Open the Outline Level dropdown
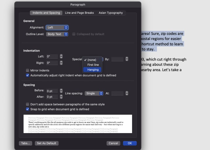This screenshot has width=210, height=150. click(x=57, y=34)
